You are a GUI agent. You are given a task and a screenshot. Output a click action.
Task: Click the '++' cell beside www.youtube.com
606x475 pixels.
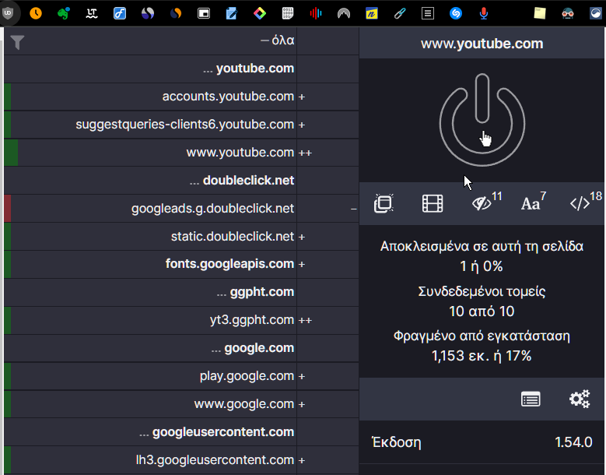click(x=328, y=153)
